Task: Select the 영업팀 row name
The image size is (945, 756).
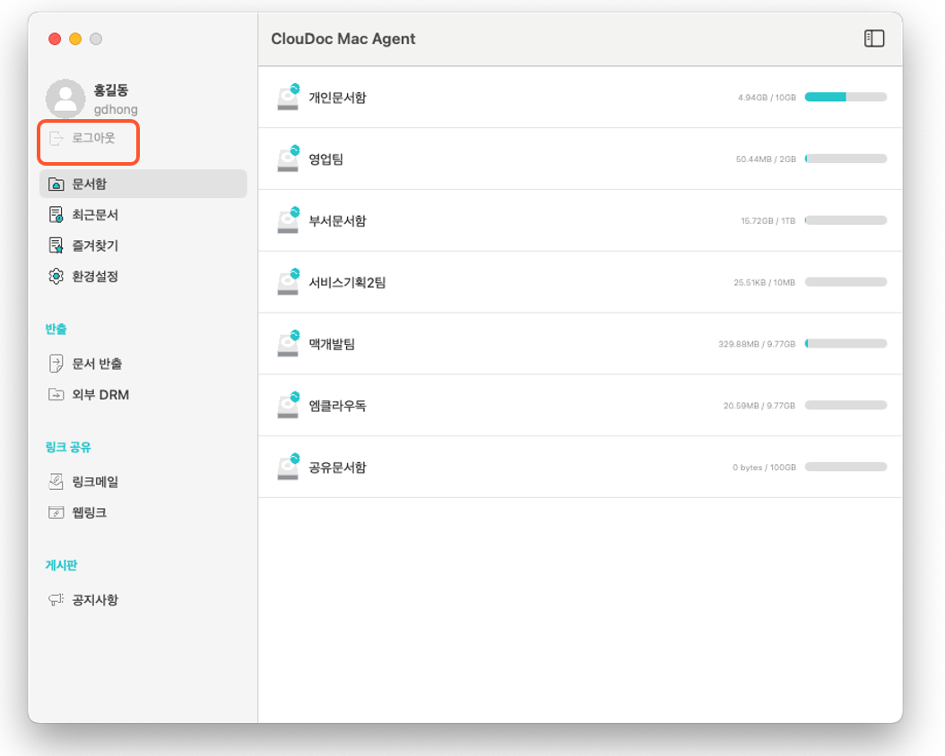Action: click(x=326, y=159)
